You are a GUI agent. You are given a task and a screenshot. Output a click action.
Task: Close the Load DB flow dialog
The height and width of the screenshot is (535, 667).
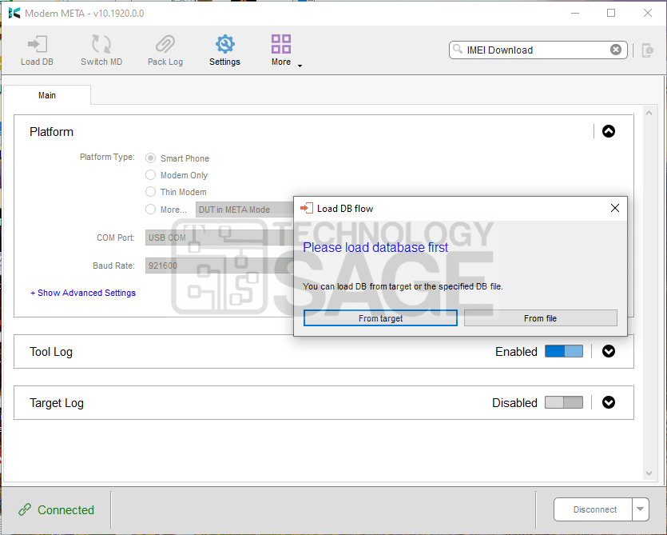[614, 208]
